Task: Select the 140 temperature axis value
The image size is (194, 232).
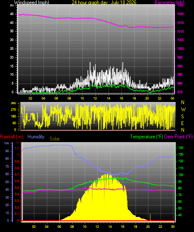Action: 181,148
